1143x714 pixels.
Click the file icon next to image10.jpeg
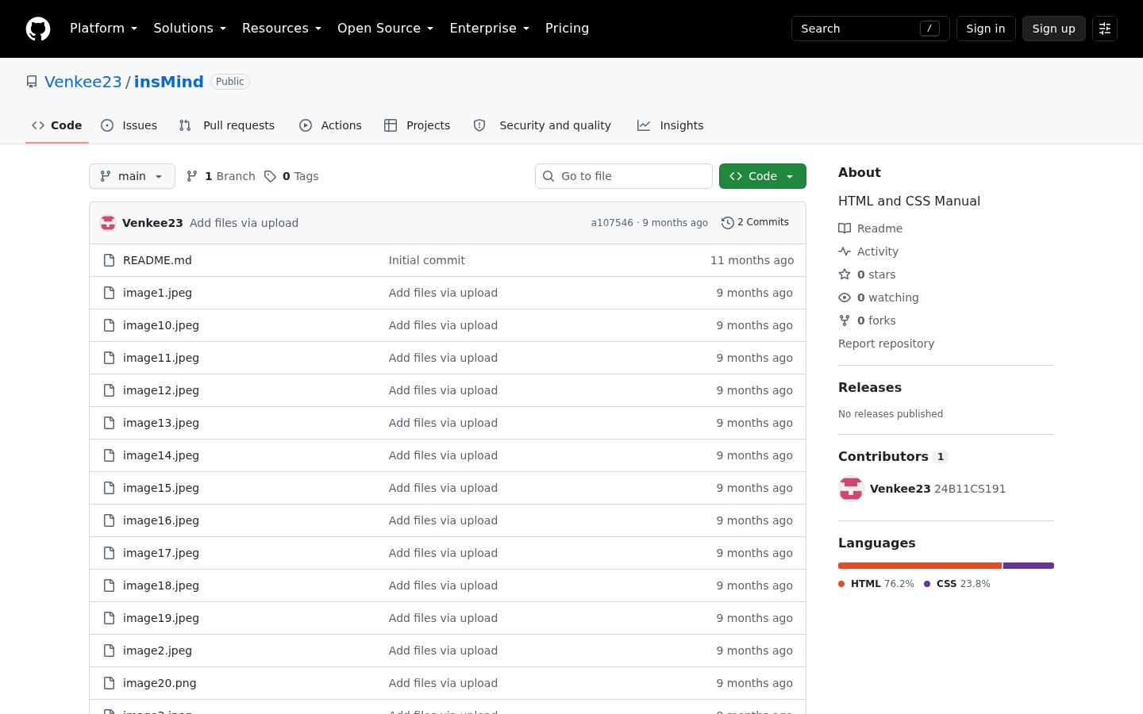click(x=110, y=325)
